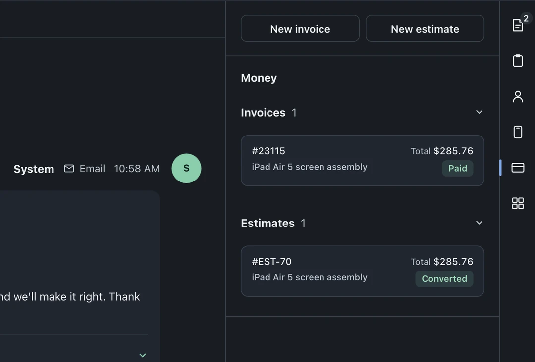Click the Paid status badge

pyautogui.click(x=458, y=168)
